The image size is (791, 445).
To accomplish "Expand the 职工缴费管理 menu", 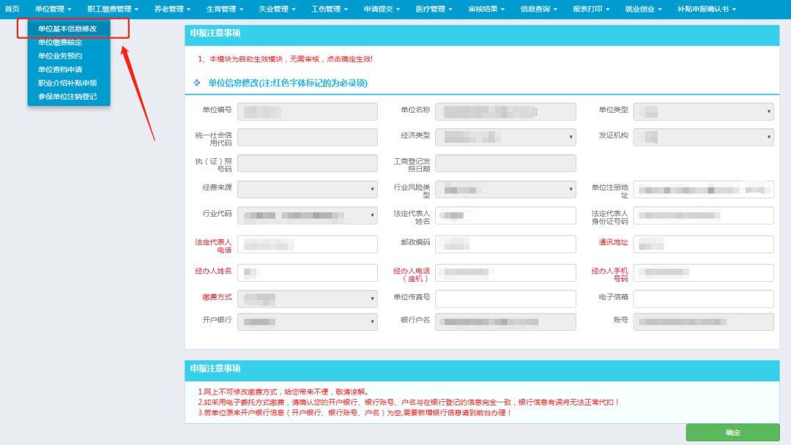I will 112,9.
